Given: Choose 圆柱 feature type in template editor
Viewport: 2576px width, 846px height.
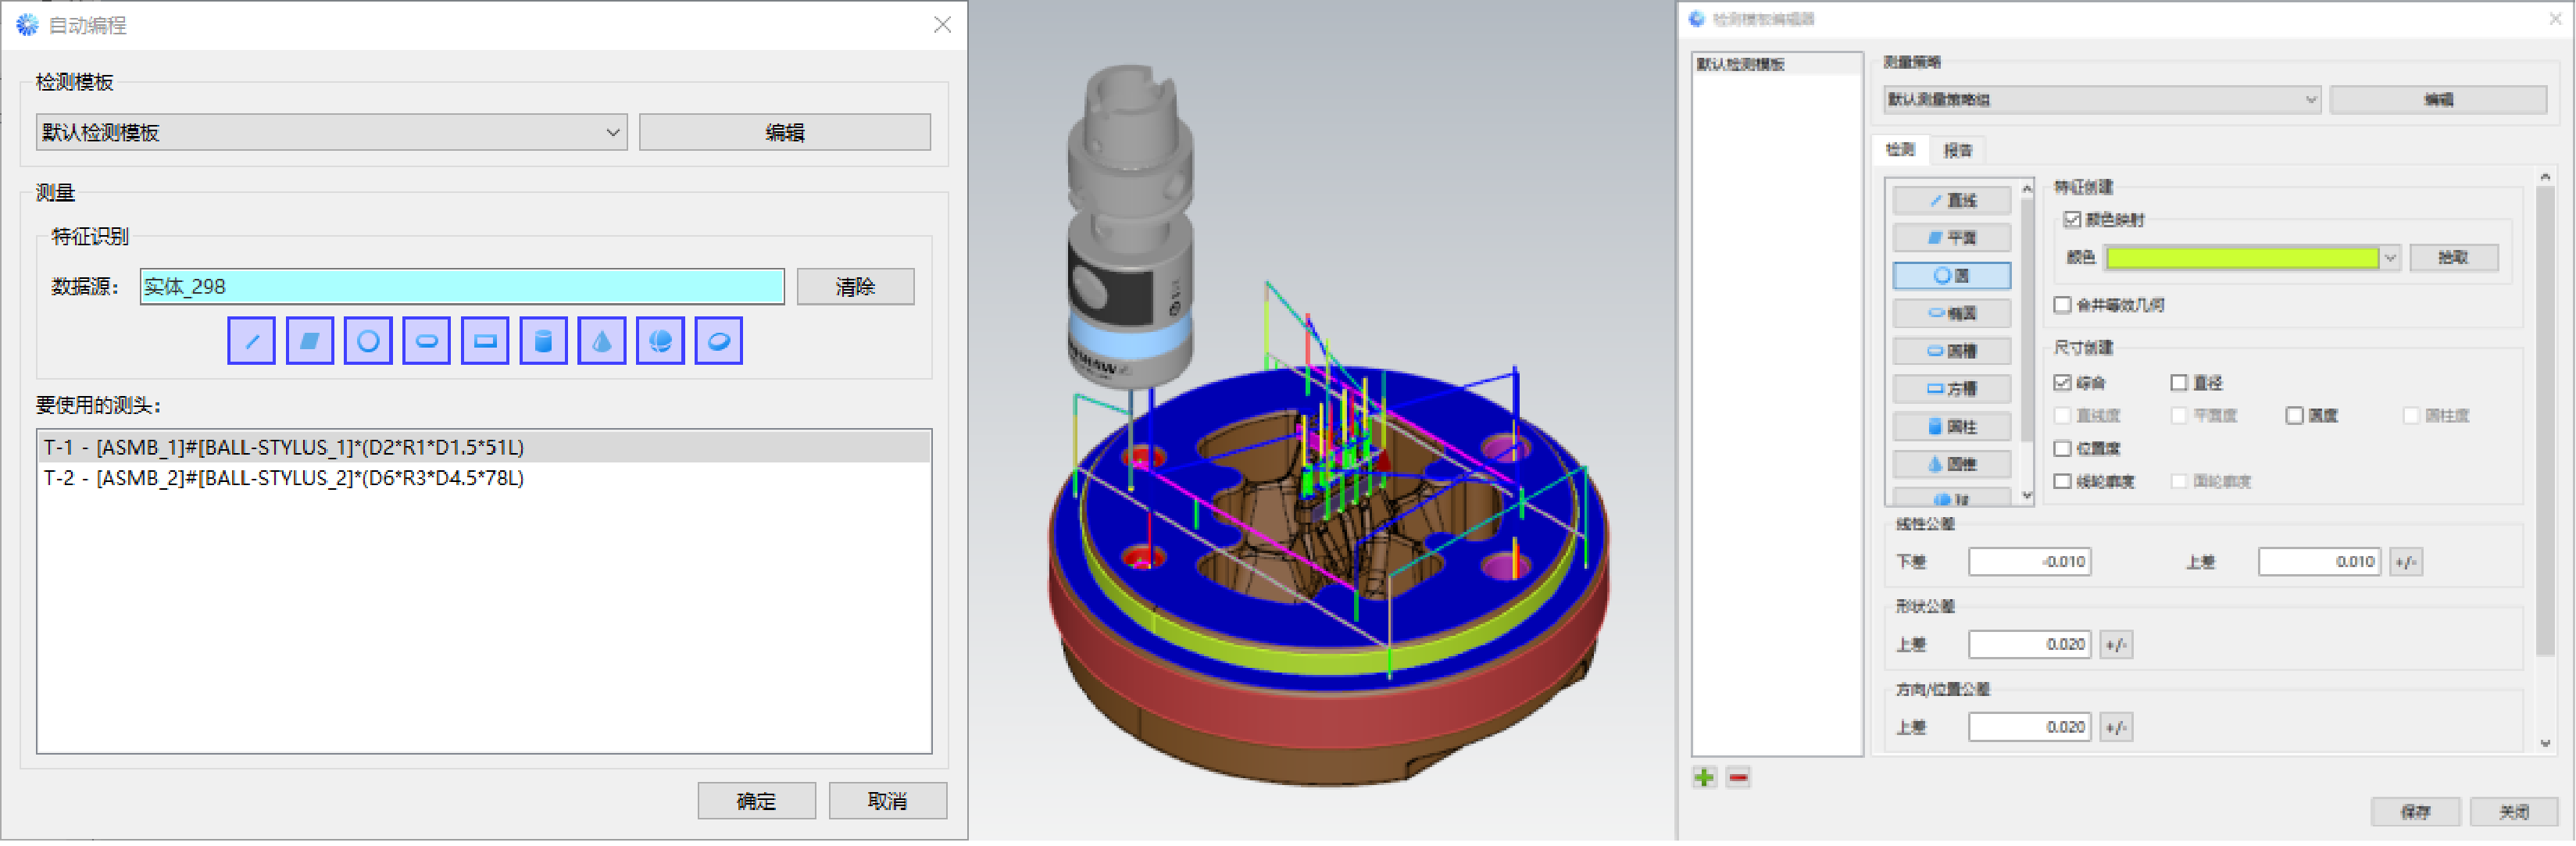Looking at the screenshot, I should click(1951, 426).
